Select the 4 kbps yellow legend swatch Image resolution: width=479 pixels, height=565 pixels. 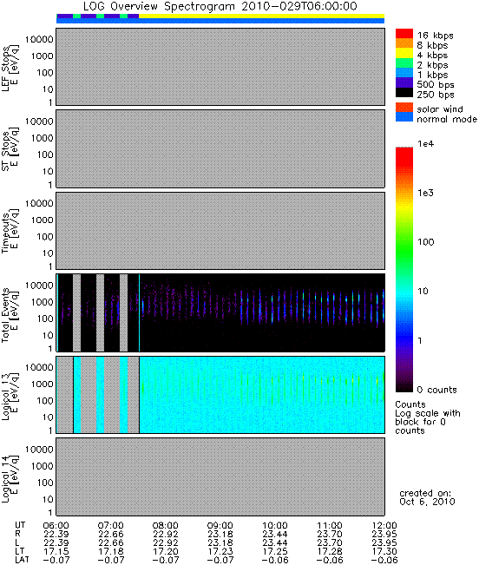(x=404, y=53)
